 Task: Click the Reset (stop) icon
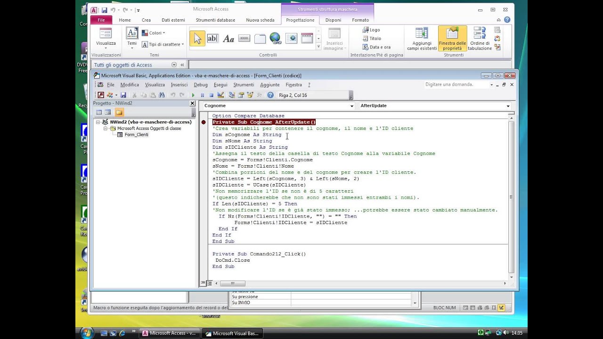pos(211,95)
